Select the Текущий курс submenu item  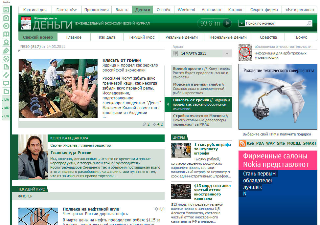141,37
